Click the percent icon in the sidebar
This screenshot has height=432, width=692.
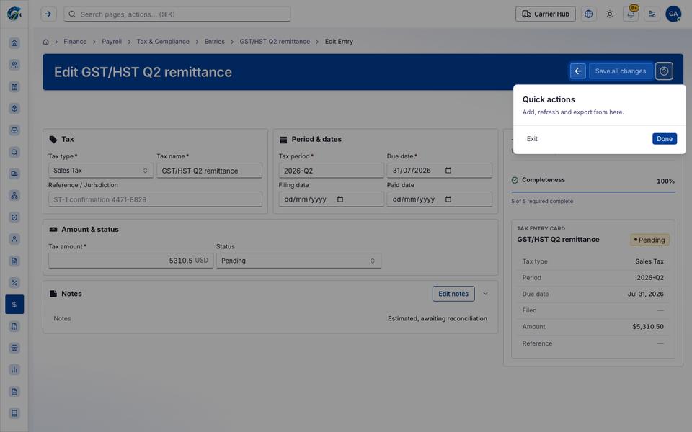click(14, 282)
